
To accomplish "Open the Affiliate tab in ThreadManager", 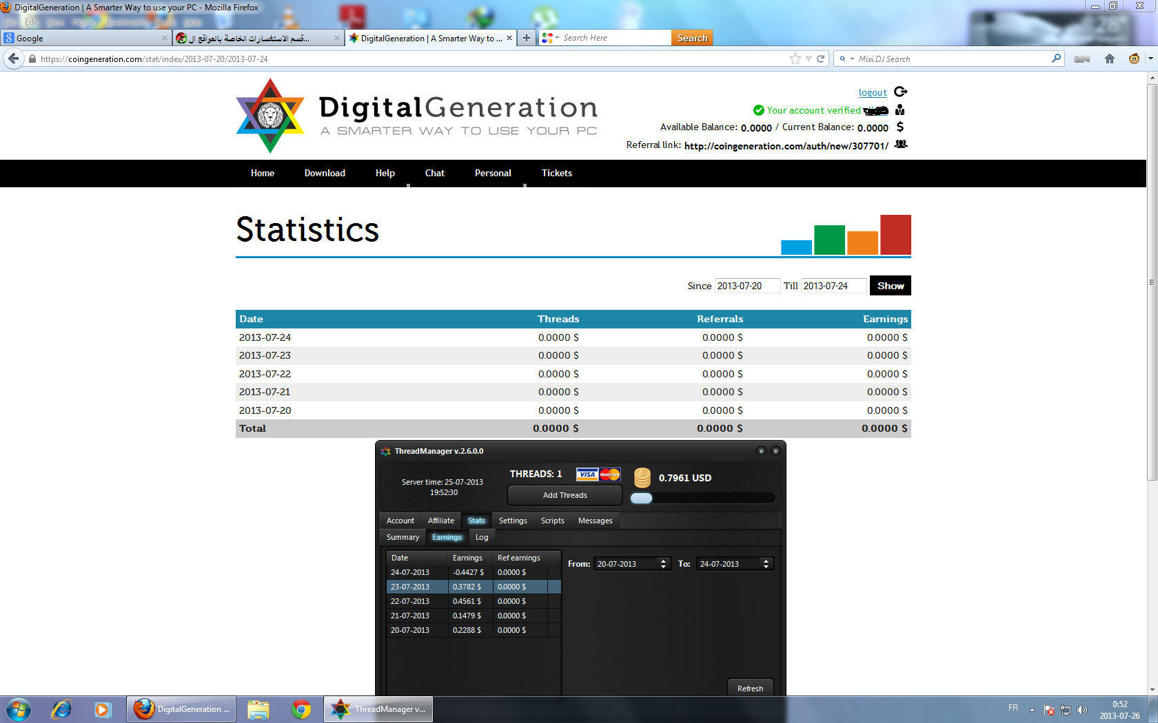I will 441,521.
